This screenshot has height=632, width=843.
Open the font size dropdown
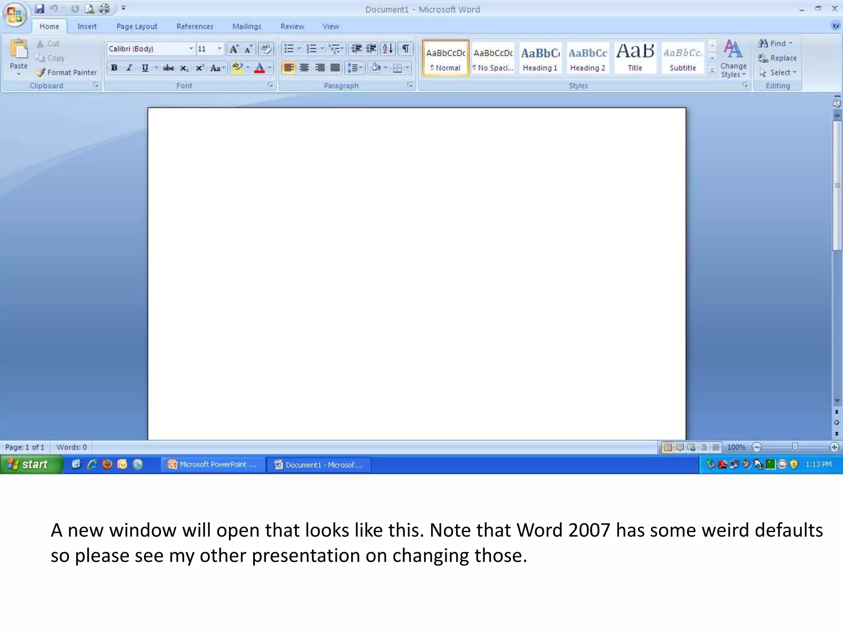pyautogui.click(x=219, y=49)
